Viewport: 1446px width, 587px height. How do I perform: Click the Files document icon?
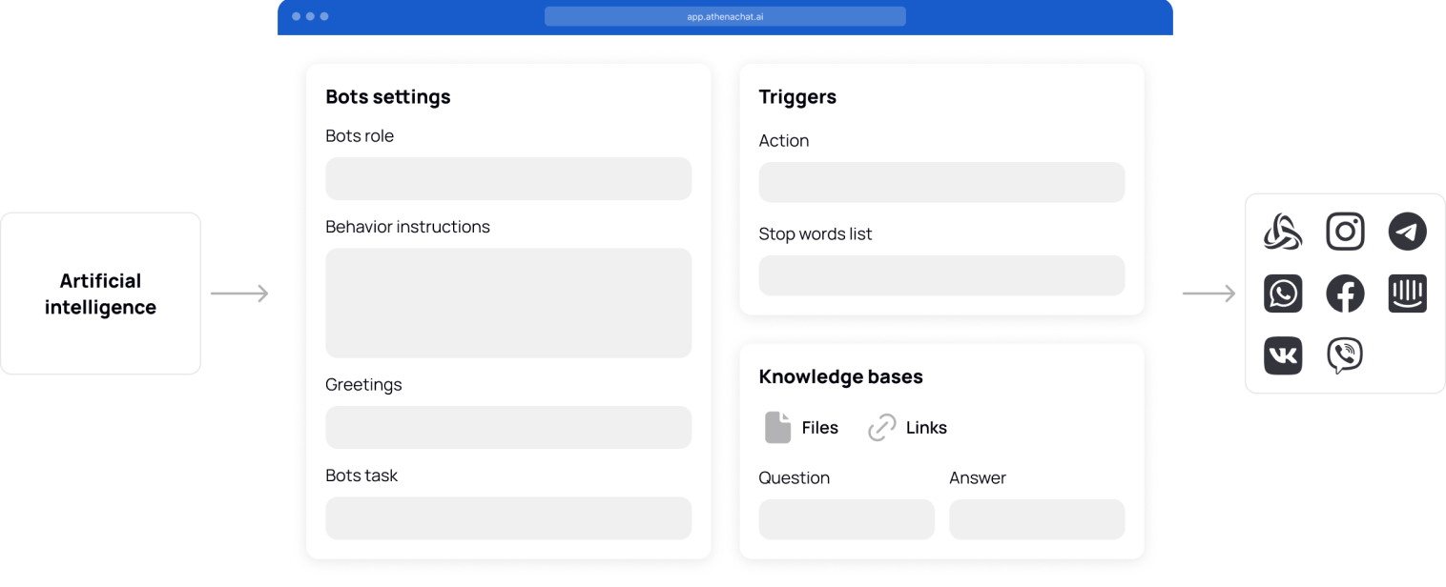click(777, 428)
